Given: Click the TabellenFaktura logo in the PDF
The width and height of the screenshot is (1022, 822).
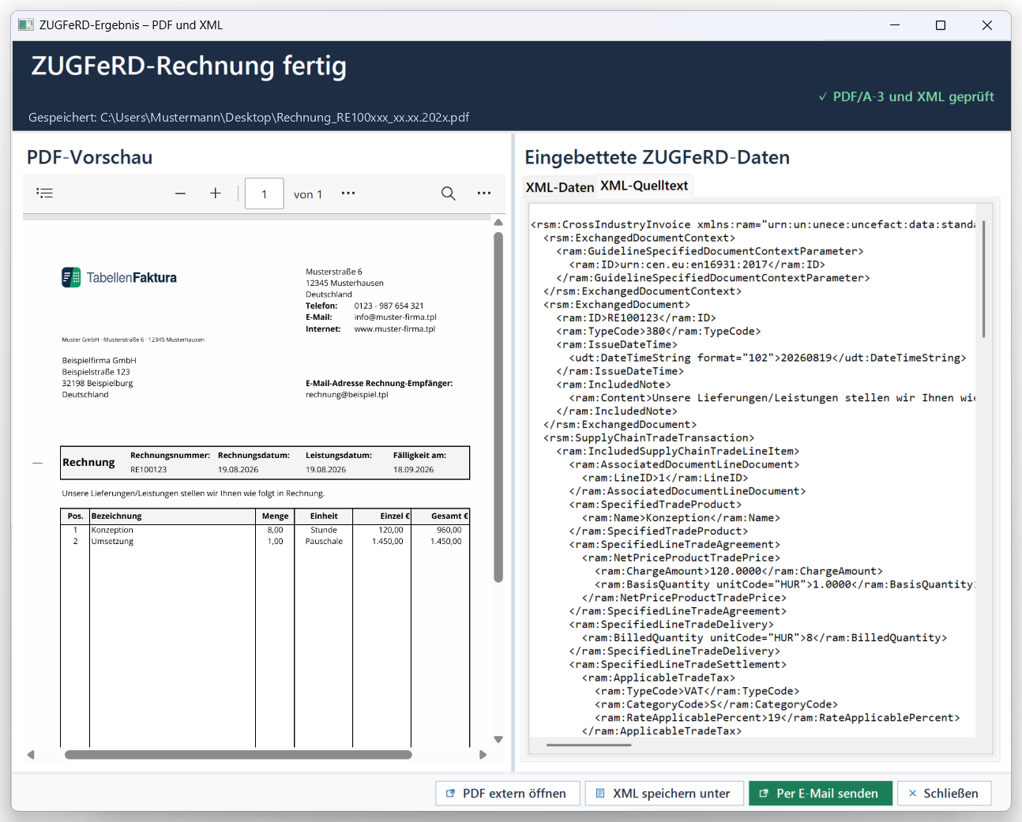Looking at the screenshot, I should tap(119, 278).
